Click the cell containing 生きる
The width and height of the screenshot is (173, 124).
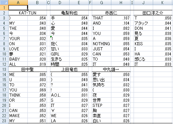[x=60, y=59]
